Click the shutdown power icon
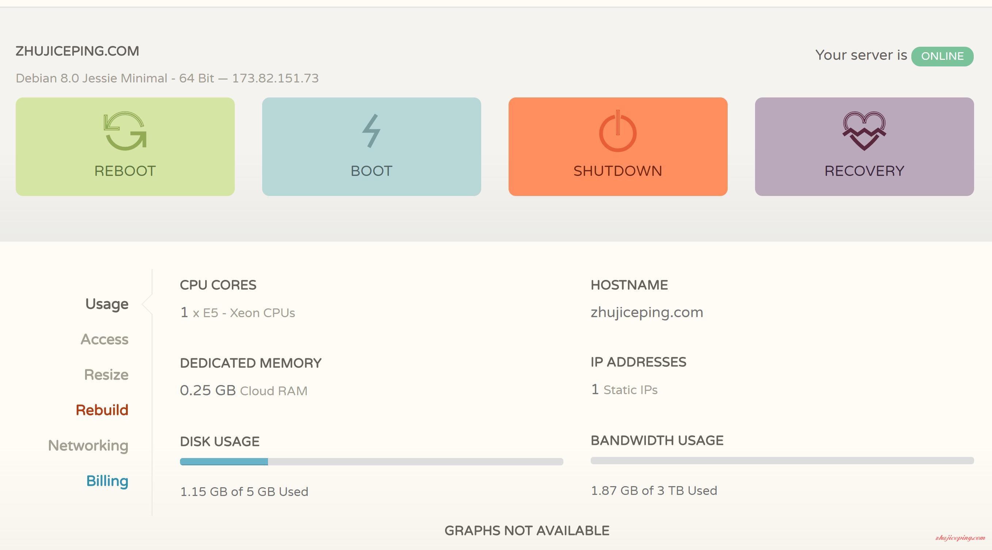 [x=618, y=131]
